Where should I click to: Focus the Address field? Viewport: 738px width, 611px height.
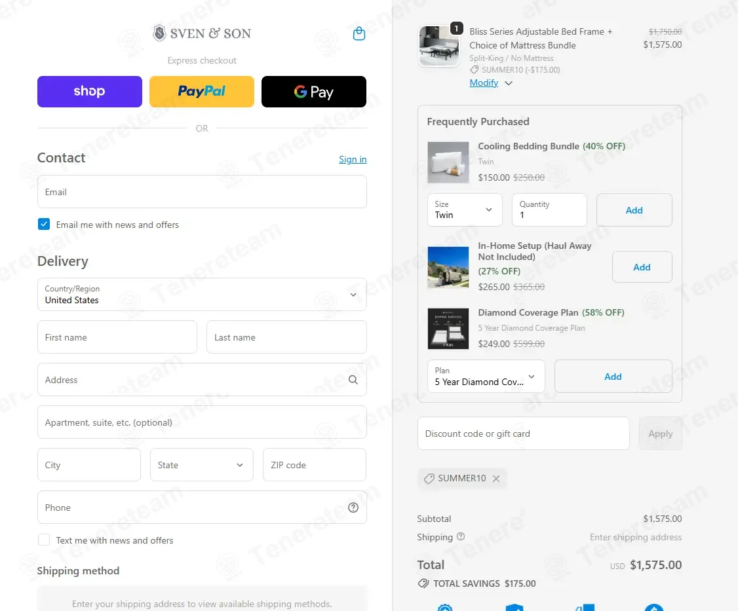point(202,380)
